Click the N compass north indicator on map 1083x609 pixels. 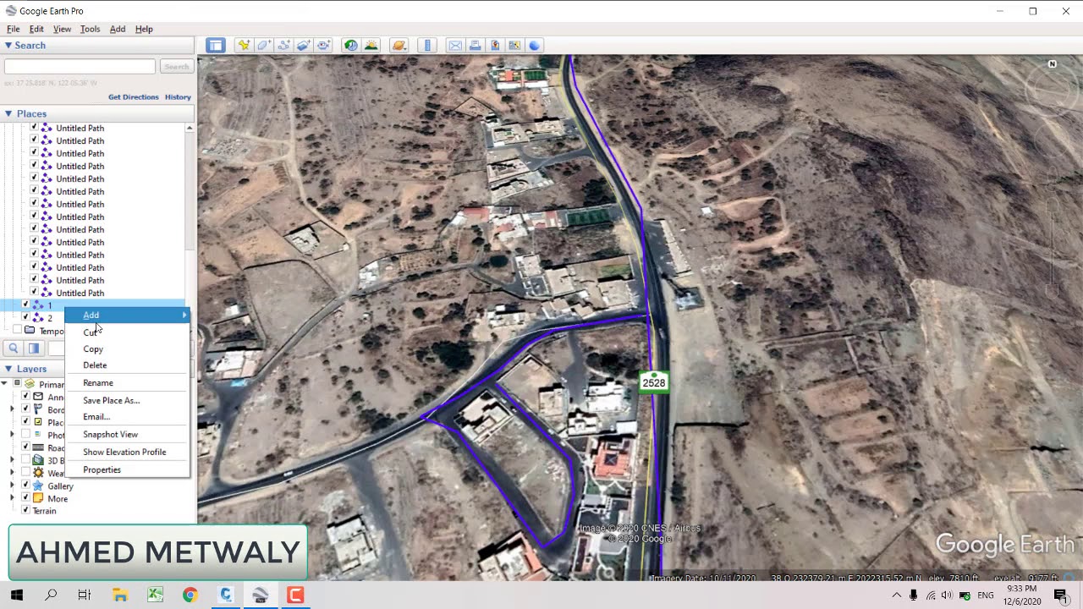coord(1053,64)
